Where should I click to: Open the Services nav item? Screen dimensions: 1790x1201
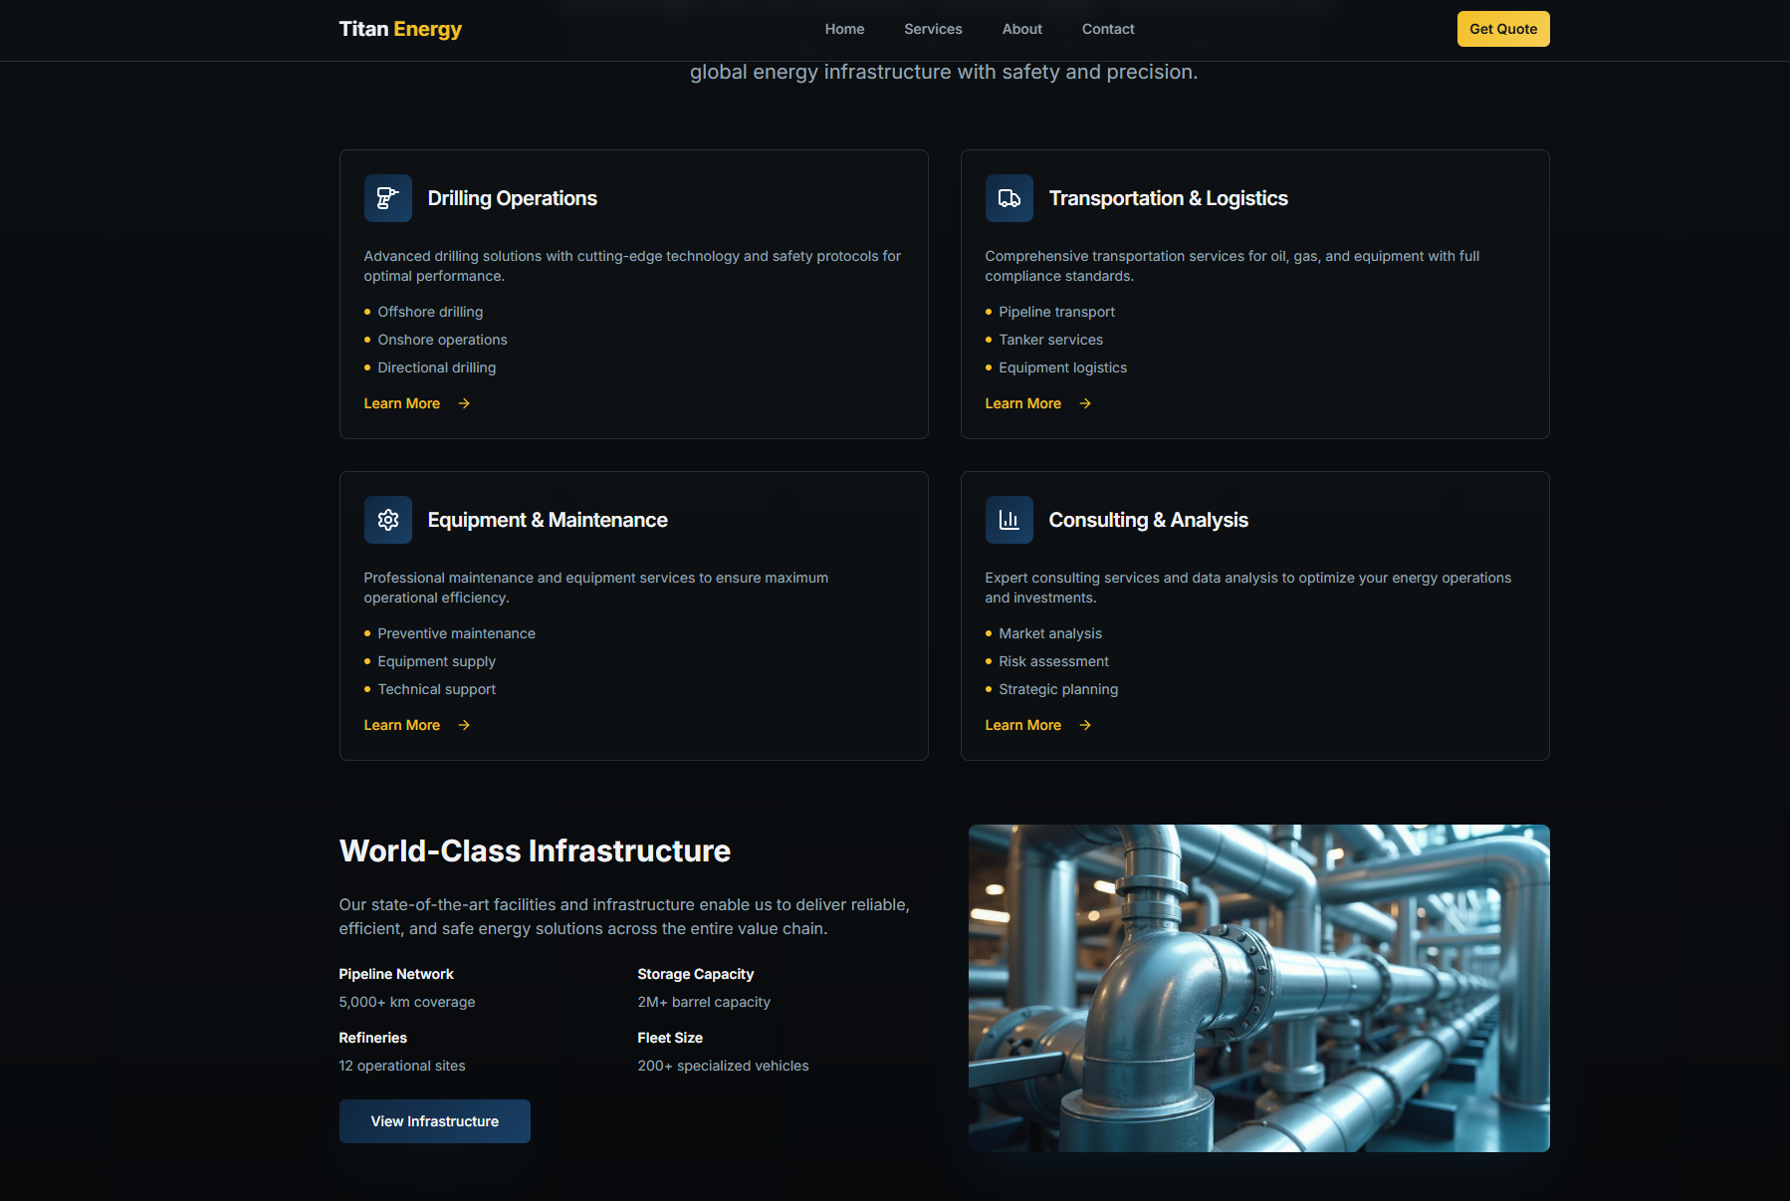[933, 29]
